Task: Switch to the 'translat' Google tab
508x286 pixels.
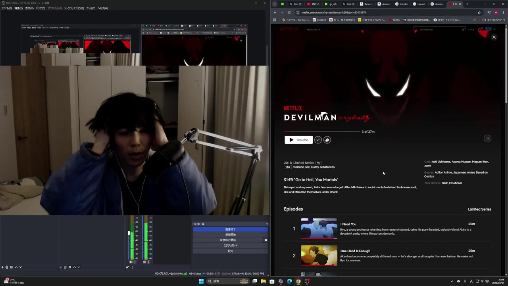Action: (x=401, y=4)
